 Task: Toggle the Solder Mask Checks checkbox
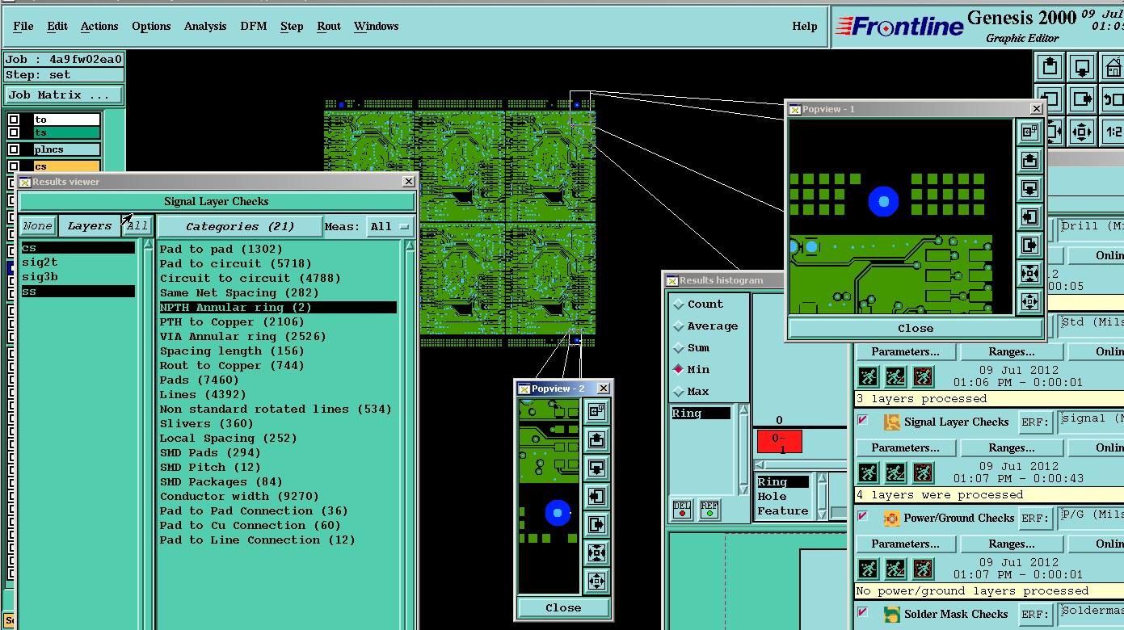point(862,612)
